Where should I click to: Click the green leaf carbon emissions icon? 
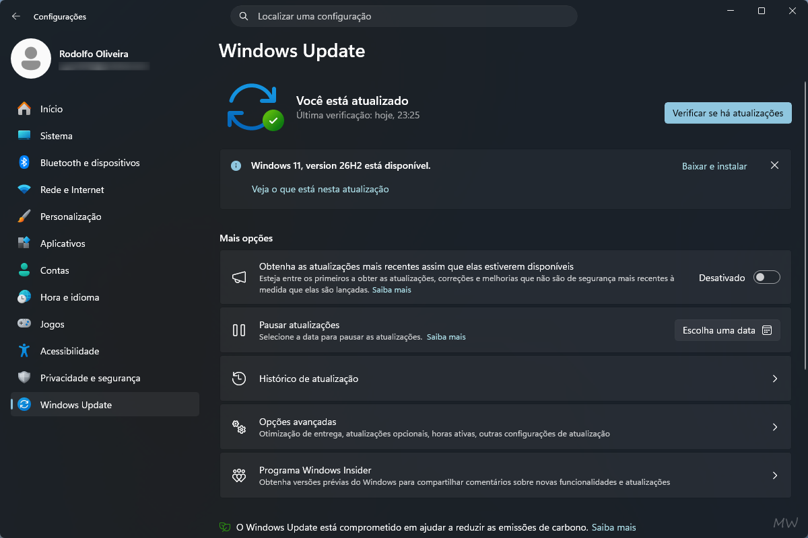(225, 528)
